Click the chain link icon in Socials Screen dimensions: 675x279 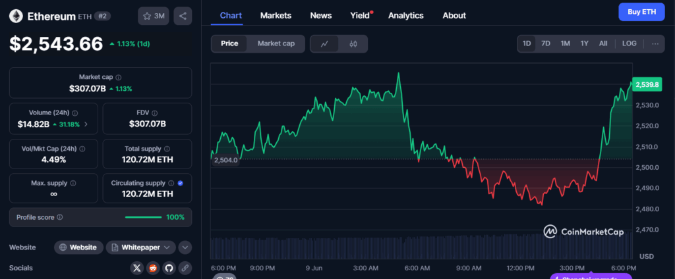coord(185,268)
